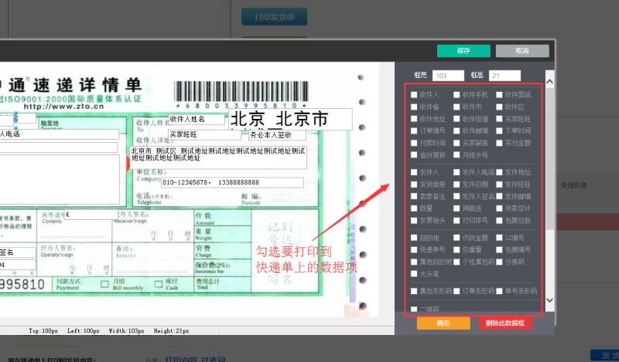Select the 数量 checkbox
This screenshot has height=362, width=619.
(x=414, y=208)
